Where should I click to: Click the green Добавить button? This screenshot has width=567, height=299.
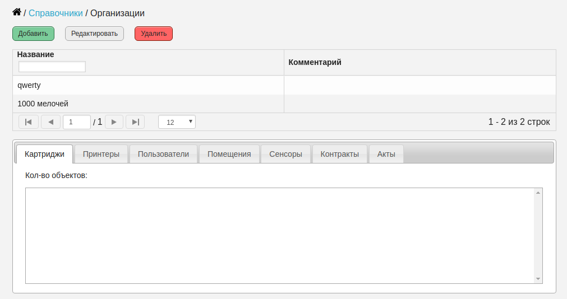point(33,34)
